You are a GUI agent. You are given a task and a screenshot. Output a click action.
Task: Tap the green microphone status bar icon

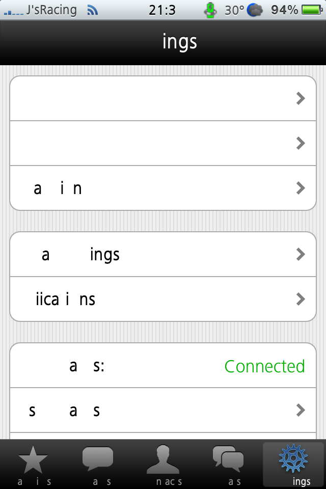(210, 10)
